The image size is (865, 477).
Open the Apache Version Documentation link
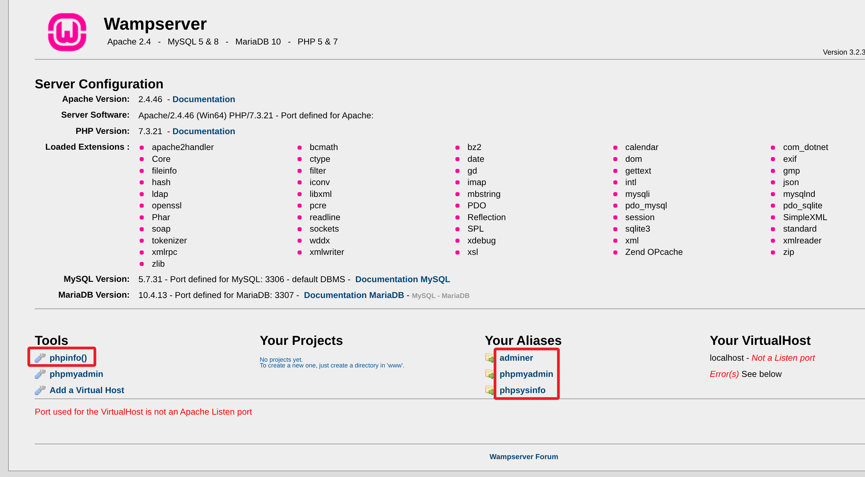pyautogui.click(x=203, y=99)
